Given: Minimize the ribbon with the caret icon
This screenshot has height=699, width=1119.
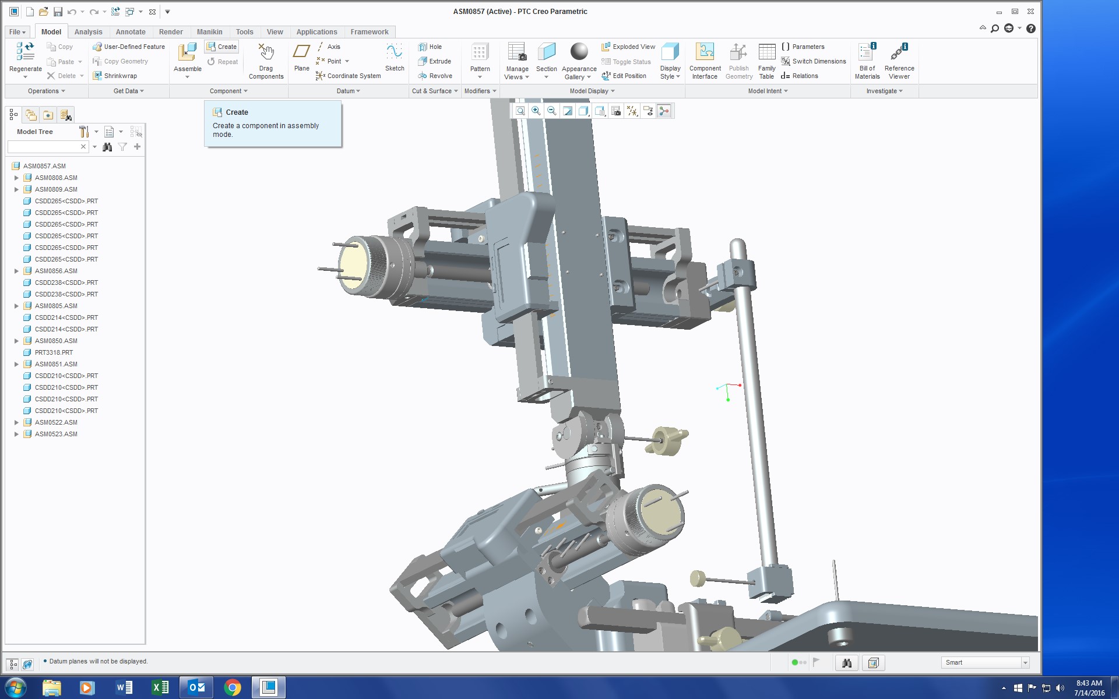Looking at the screenshot, I should (983, 28).
